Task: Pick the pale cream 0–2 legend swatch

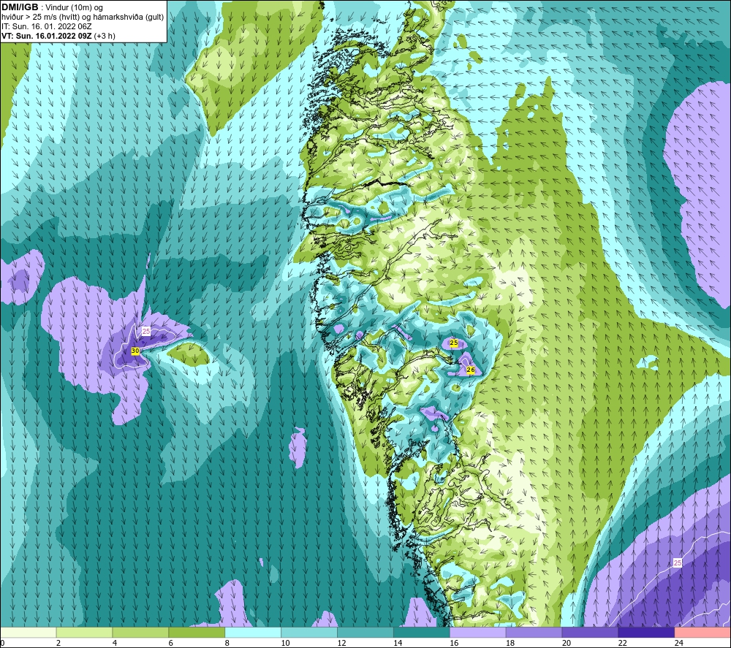Action: [29, 632]
